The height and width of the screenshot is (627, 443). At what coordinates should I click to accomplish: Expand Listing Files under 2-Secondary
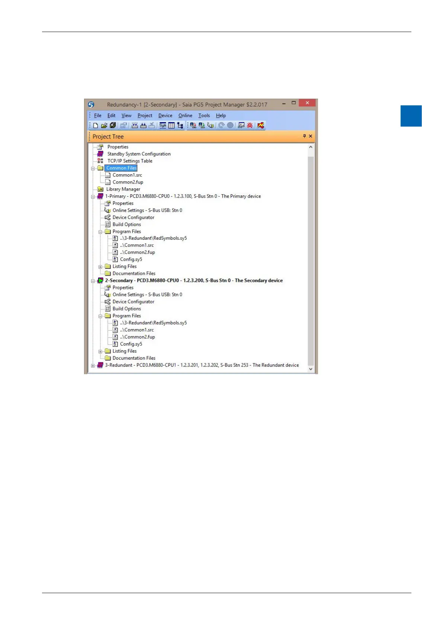(x=100, y=351)
